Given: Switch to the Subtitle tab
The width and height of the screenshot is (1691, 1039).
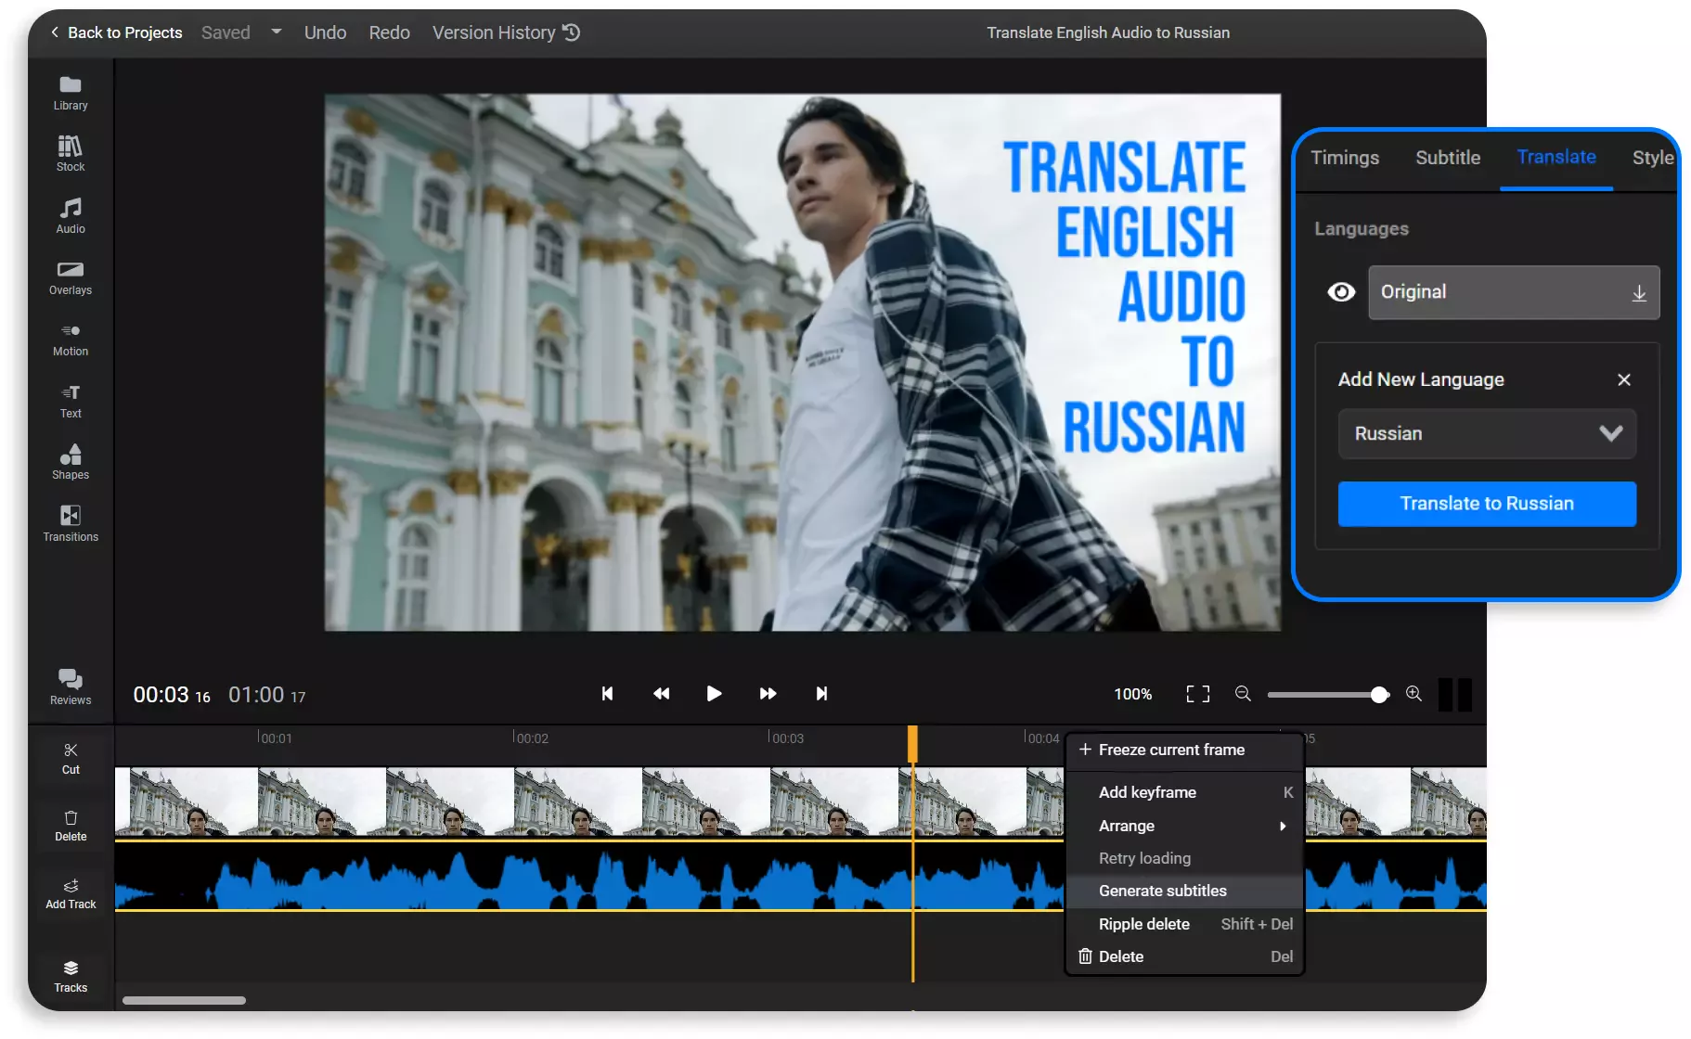Looking at the screenshot, I should tap(1448, 158).
